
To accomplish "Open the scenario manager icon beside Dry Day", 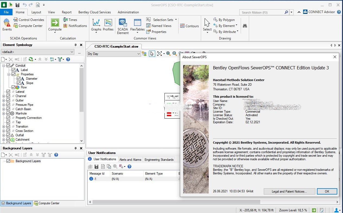I will [144, 54].
